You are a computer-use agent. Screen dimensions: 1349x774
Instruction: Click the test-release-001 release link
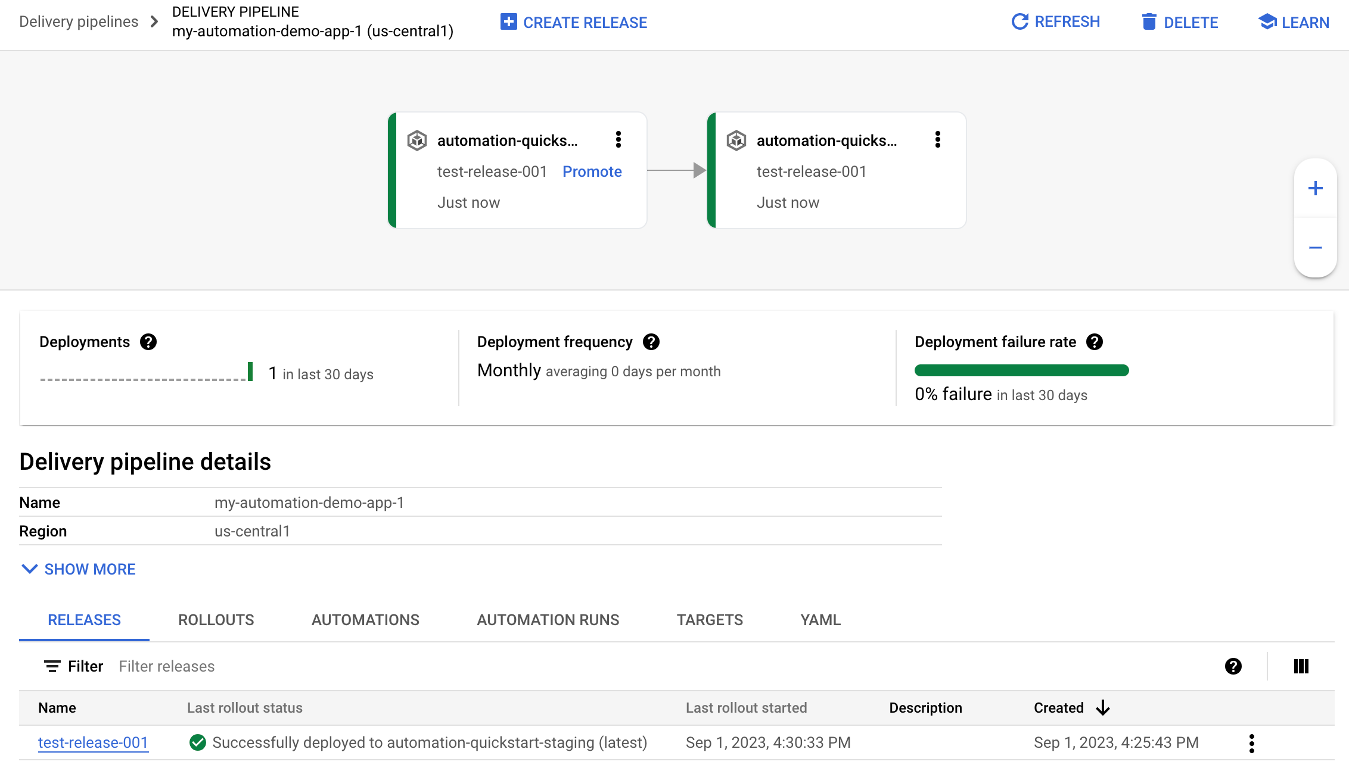[x=92, y=742]
